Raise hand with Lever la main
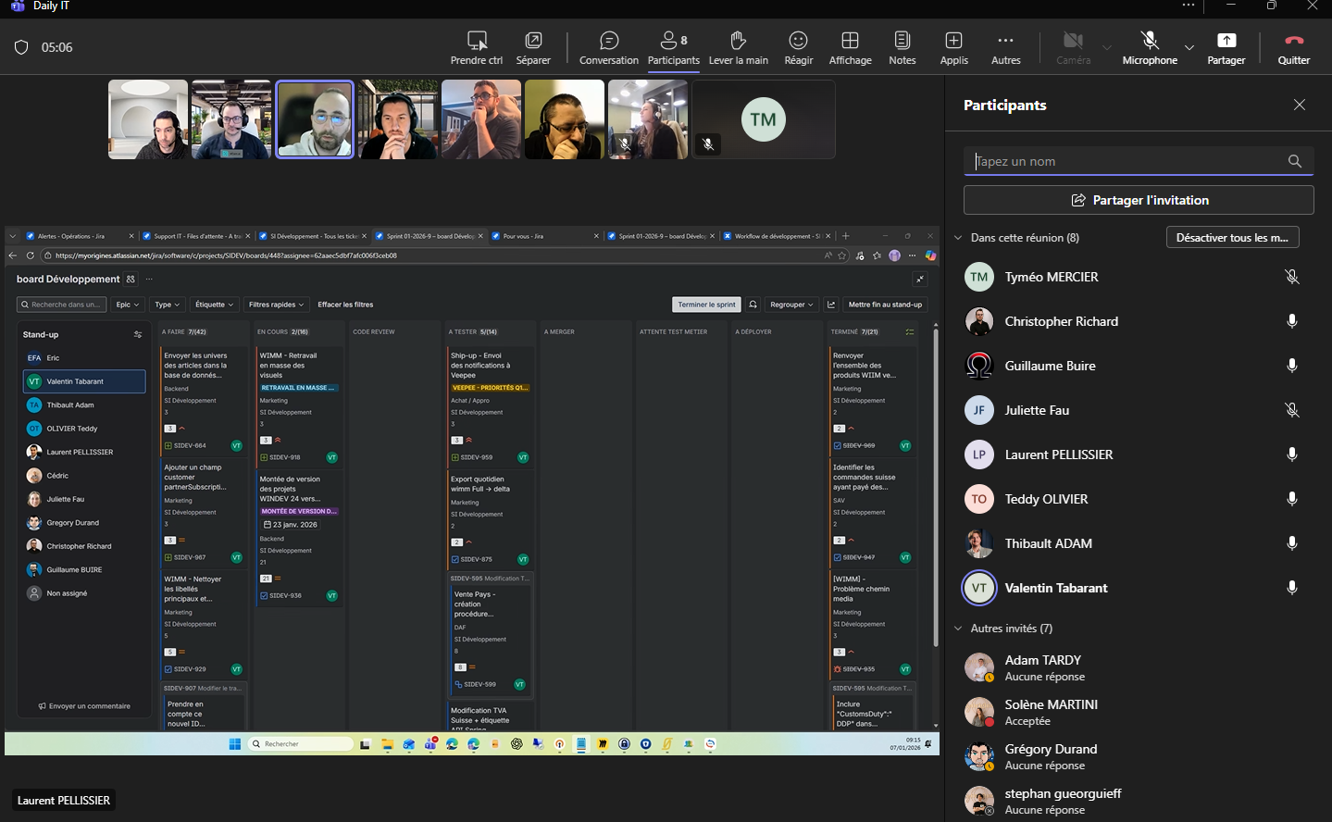Screen dimensions: 1332x822 738,48
